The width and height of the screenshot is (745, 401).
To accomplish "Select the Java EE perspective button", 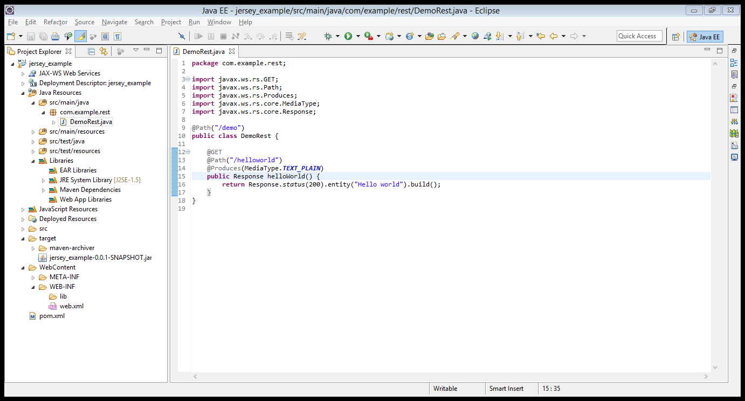I will click(x=705, y=37).
